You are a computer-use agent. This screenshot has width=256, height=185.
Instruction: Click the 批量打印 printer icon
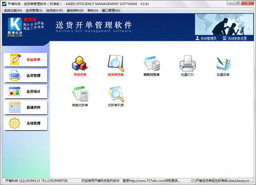tap(187, 63)
